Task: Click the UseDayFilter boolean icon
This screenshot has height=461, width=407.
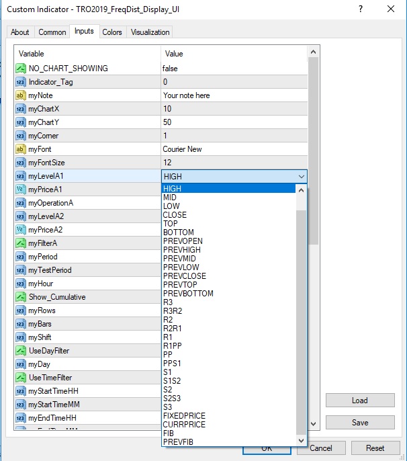Action: click(21, 351)
